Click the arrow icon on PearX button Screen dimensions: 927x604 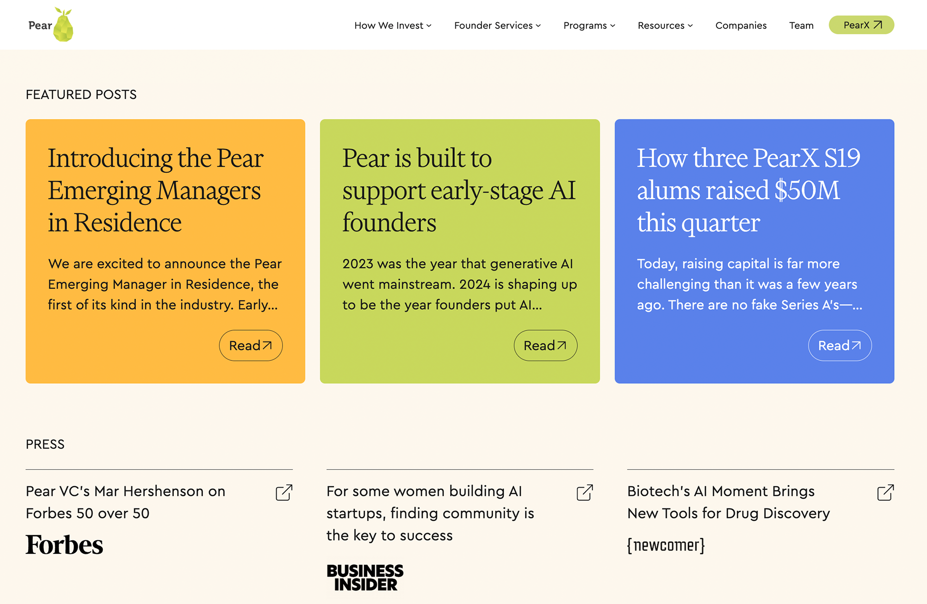(878, 25)
